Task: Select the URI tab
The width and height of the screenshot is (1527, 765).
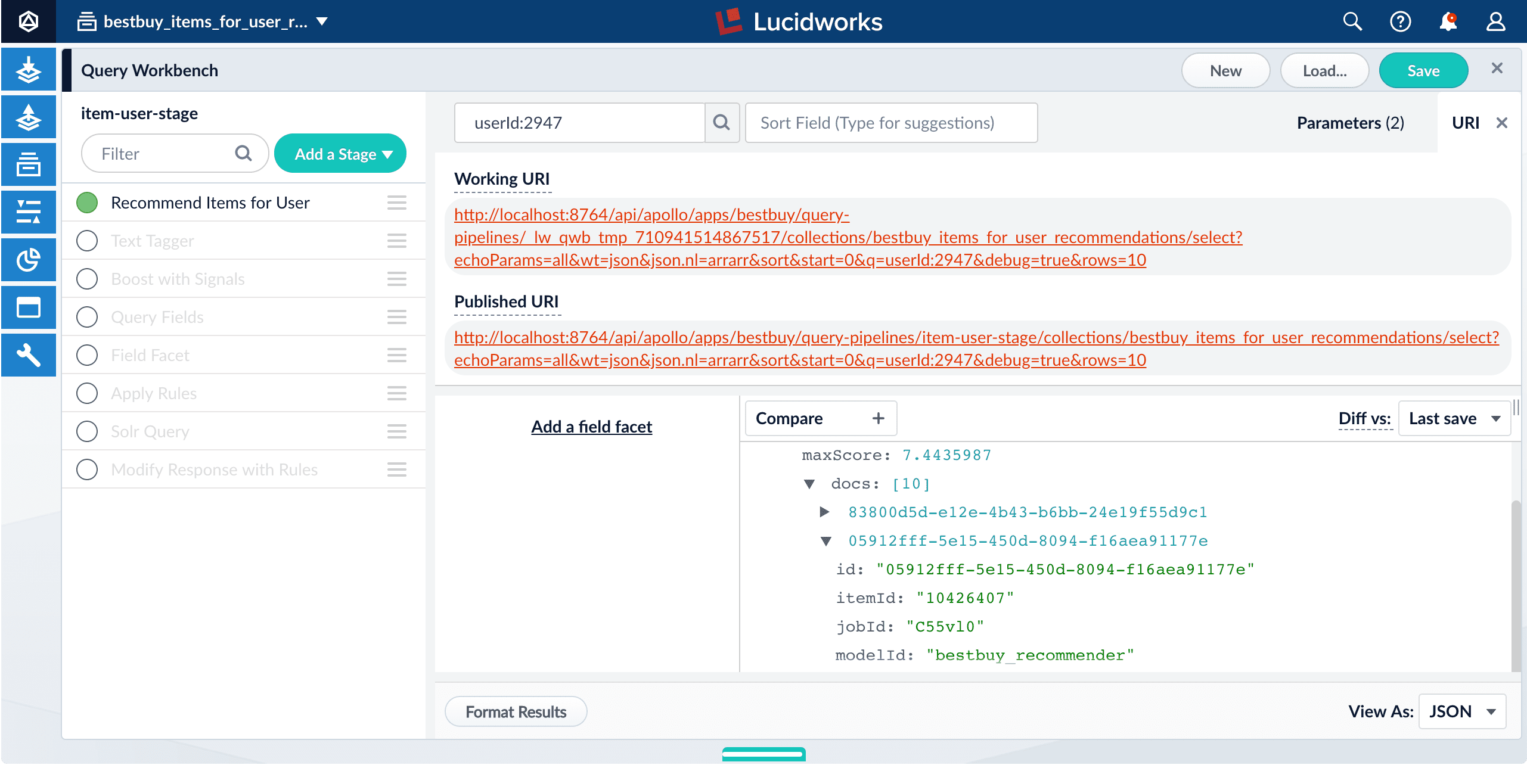Action: [1465, 123]
